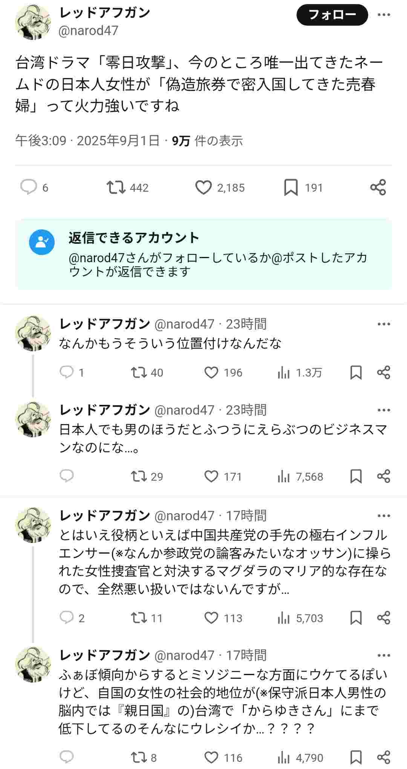Open the main post author's avatar

pyautogui.click(x=33, y=22)
